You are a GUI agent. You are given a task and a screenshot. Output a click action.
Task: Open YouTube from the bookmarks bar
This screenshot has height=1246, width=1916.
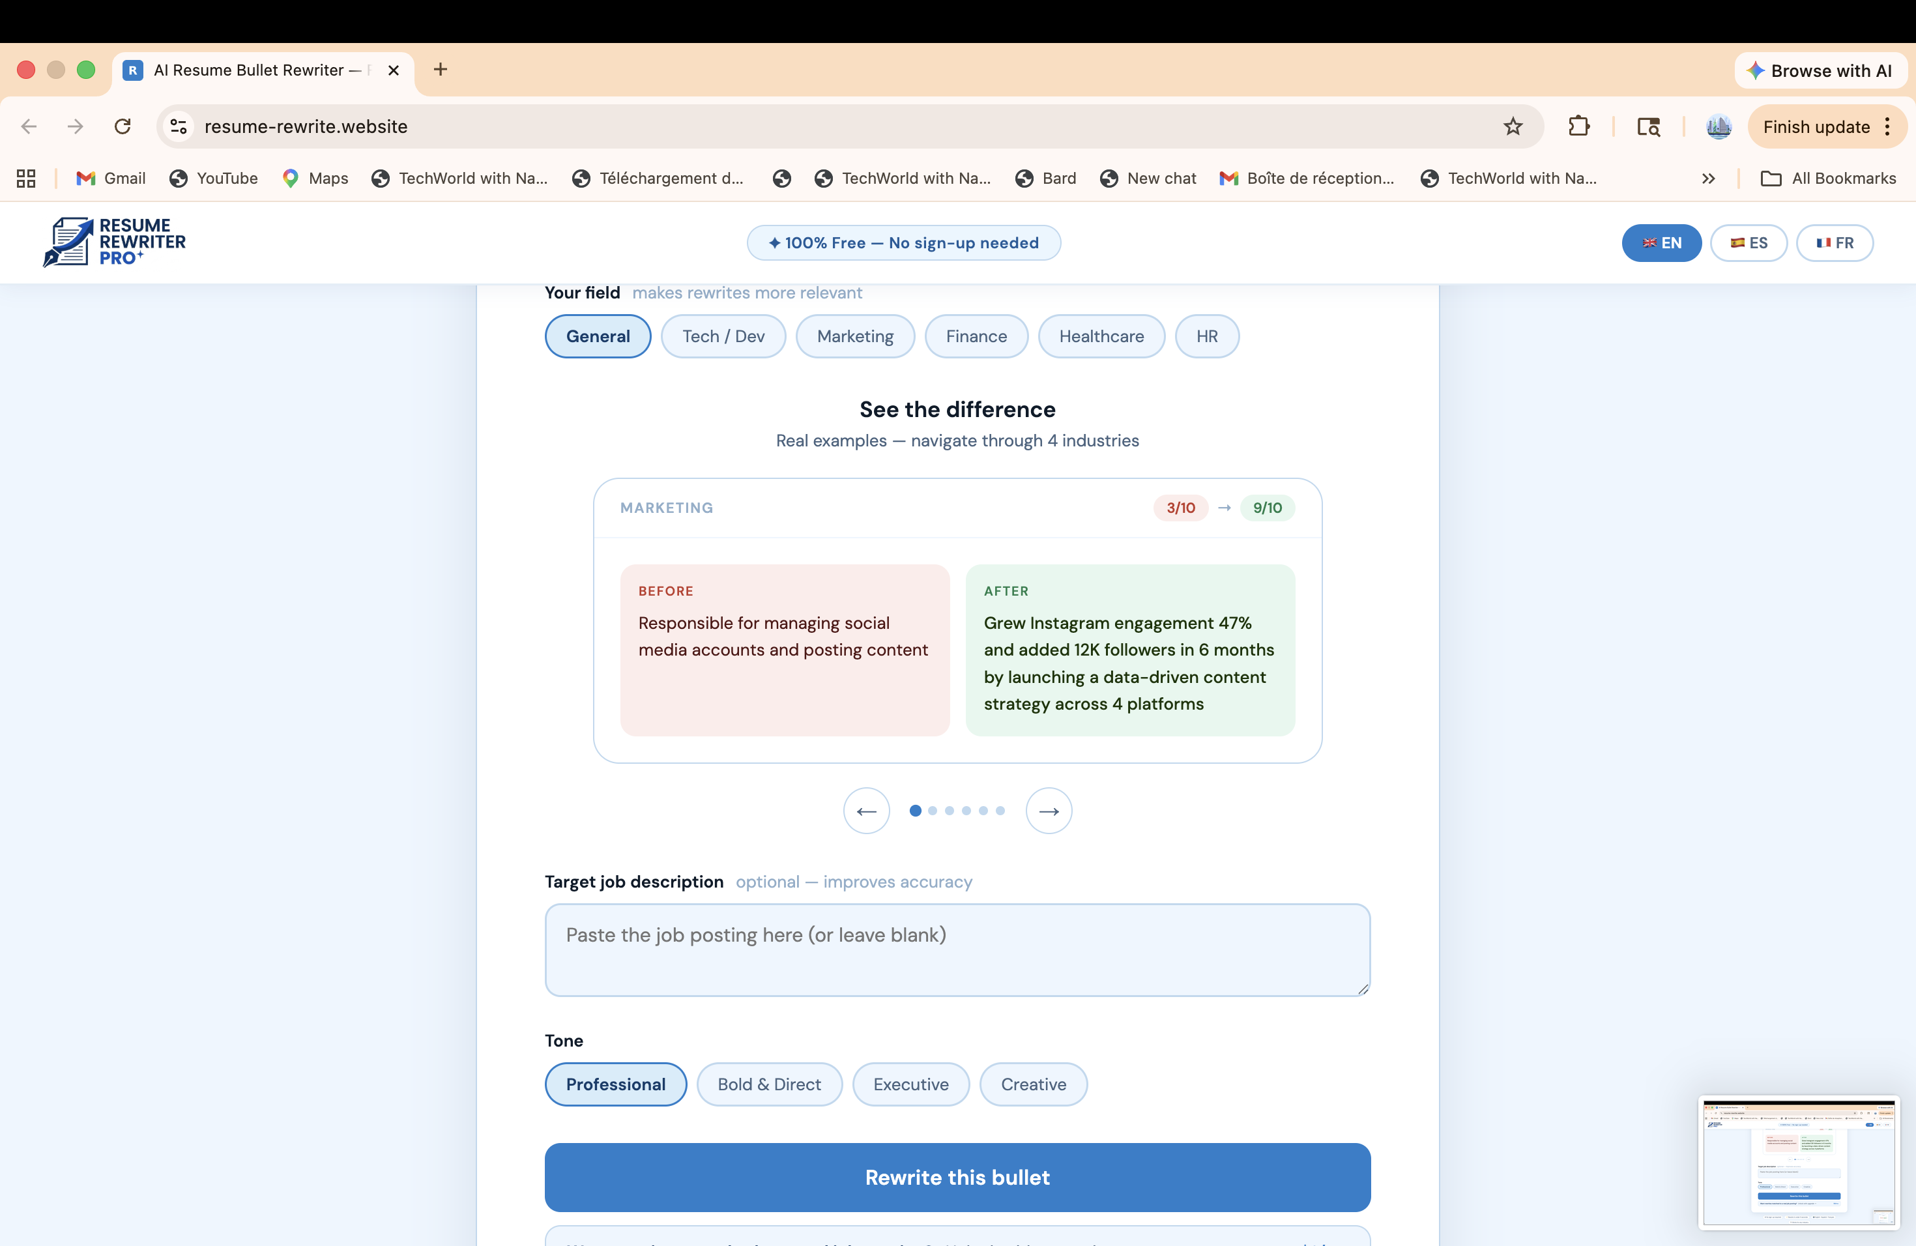point(213,178)
